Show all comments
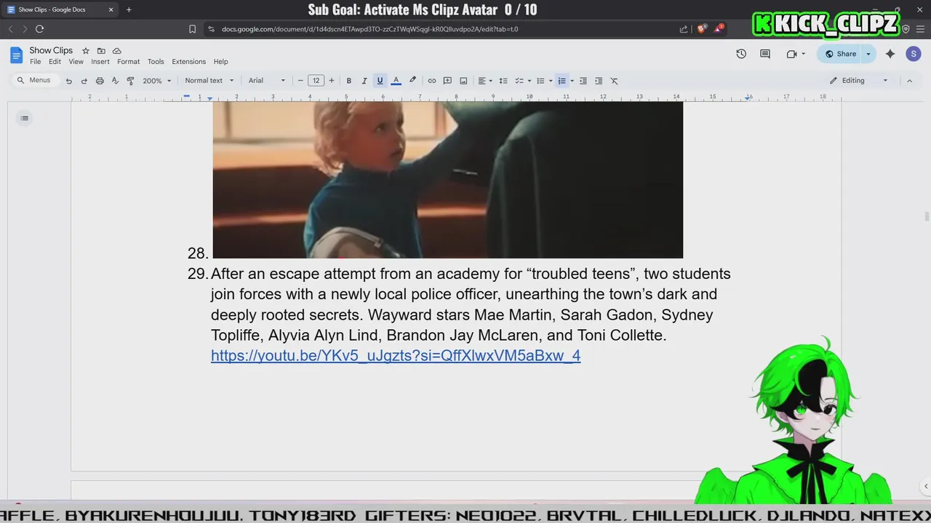 (765, 54)
